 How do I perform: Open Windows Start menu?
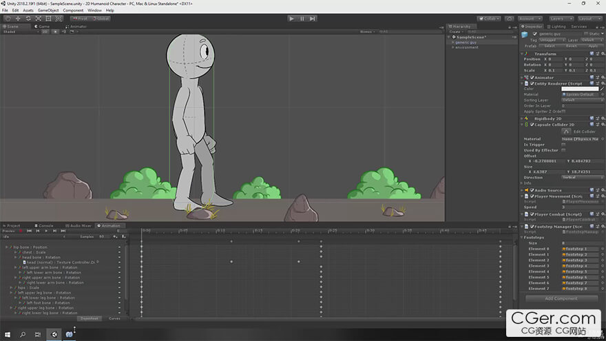tap(8, 334)
